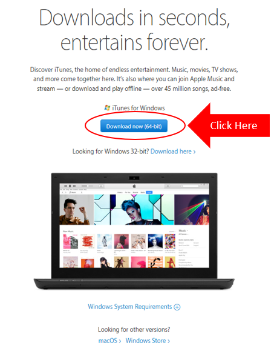Select the highlighted Store tab in iTunes
The width and height of the screenshot is (274, 348).
pyautogui.click(x=149, y=192)
